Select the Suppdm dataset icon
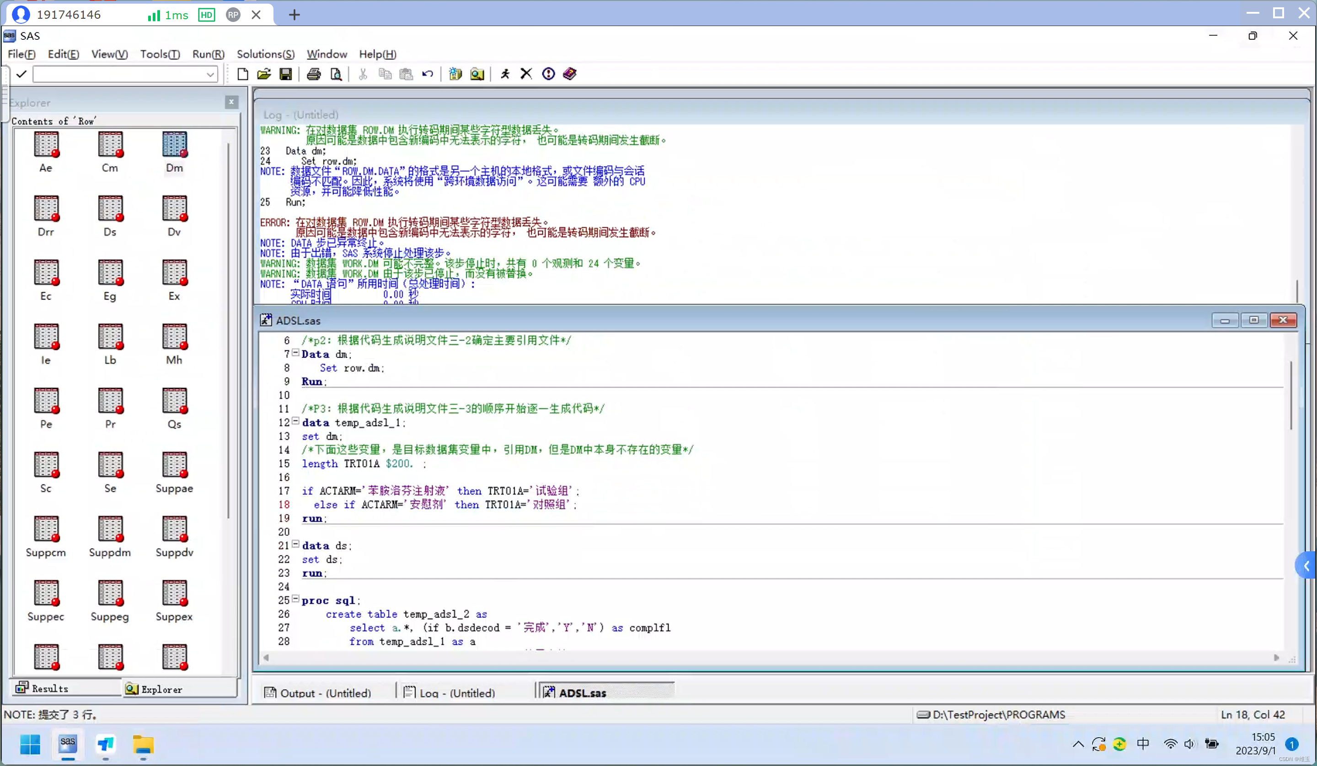Image resolution: width=1317 pixels, height=766 pixels. tap(110, 537)
